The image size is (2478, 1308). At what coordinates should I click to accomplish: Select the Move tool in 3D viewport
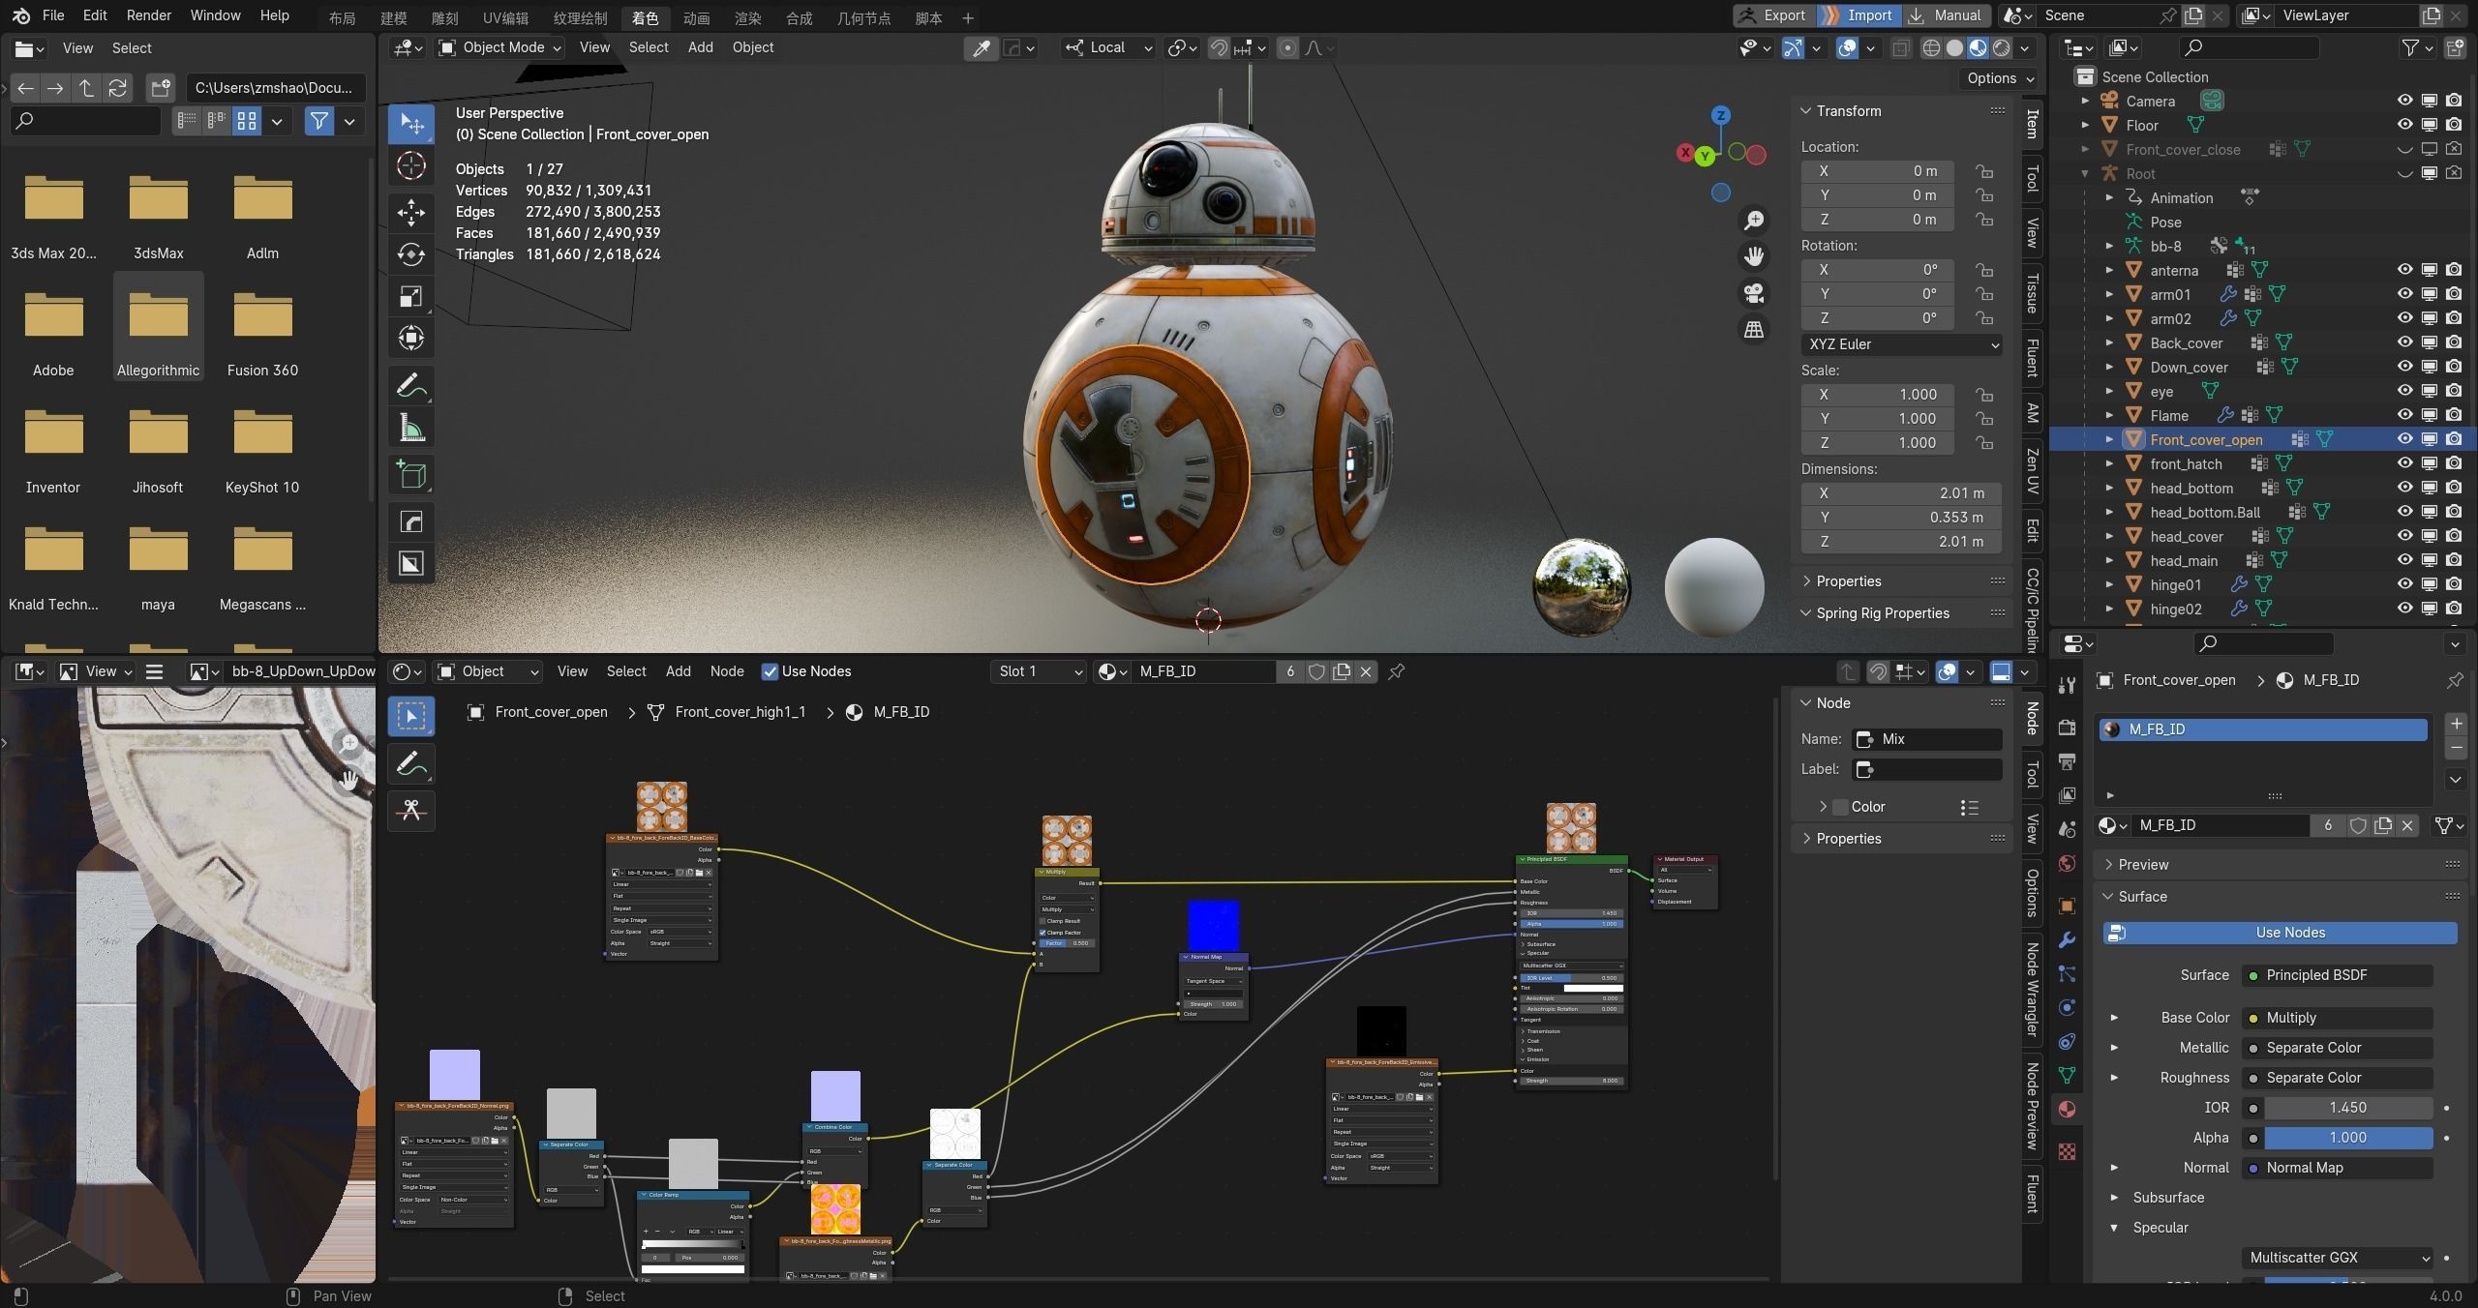(411, 213)
